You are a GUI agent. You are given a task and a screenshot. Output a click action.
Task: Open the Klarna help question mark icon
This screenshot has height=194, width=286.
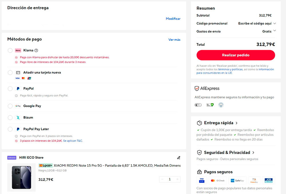click(x=36, y=50)
